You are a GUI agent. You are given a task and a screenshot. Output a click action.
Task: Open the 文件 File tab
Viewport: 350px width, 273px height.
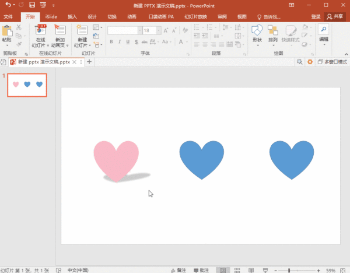pos(8,17)
